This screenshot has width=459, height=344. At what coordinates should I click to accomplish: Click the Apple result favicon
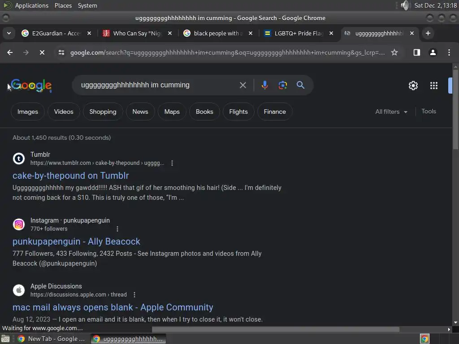pos(19,290)
